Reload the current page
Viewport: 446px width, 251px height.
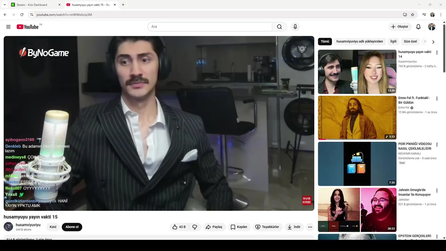tap(22, 15)
